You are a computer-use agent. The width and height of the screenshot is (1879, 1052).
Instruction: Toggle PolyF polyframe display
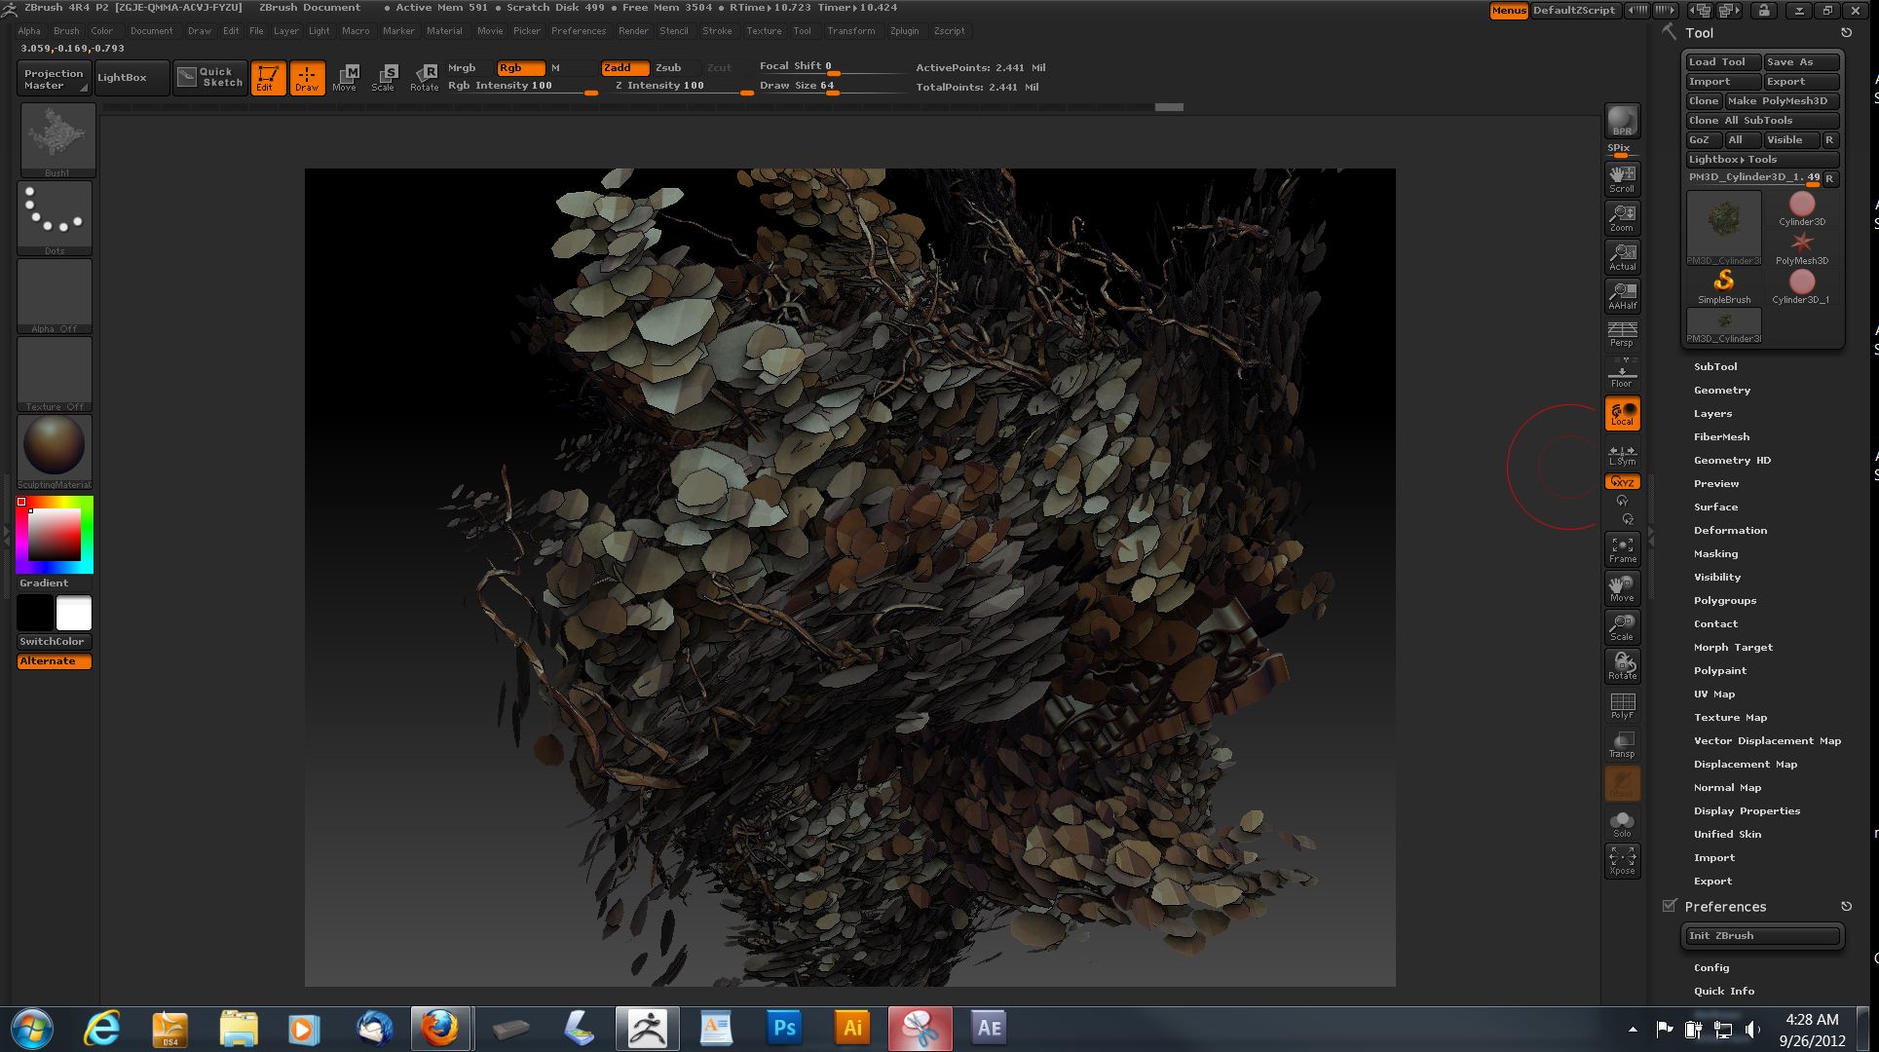(1622, 705)
